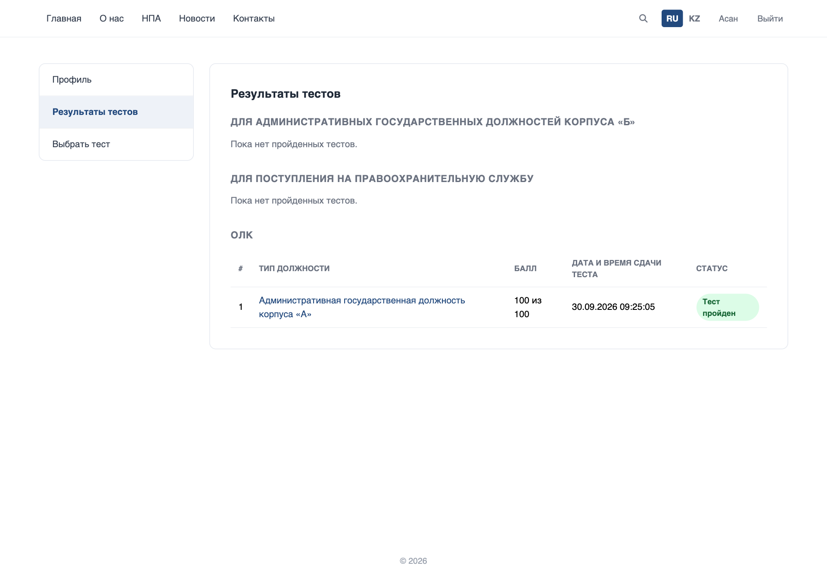Click the БАЛЛ column header
This screenshot has width=827, height=581.
coord(525,269)
